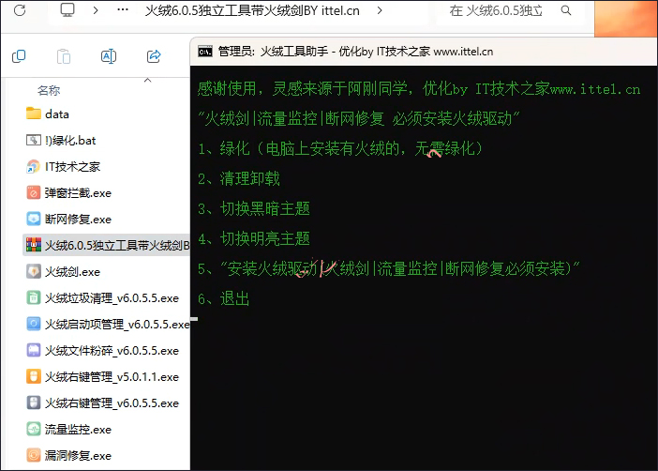Click the 火绒右键管理_v6.0.5.5.exe gray icon
Screen dimensions: 658x471
[34, 403]
